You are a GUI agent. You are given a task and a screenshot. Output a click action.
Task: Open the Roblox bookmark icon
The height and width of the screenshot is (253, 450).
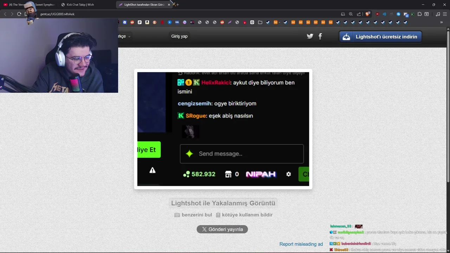[x=124, y=22]
